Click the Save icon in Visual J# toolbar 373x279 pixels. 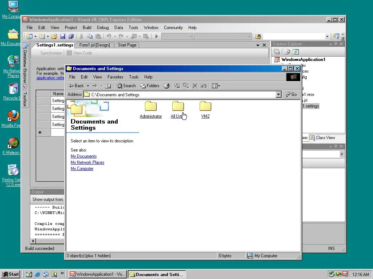[63, 36]
